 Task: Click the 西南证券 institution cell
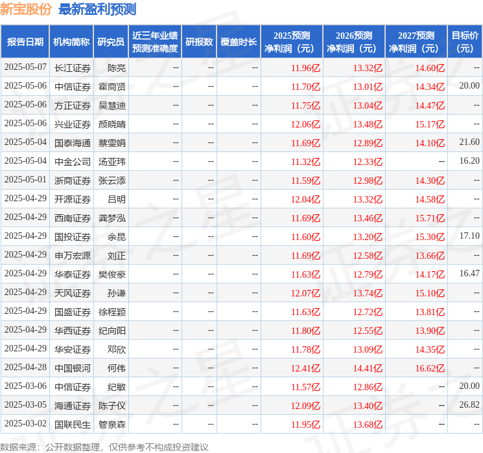[73, 218]
